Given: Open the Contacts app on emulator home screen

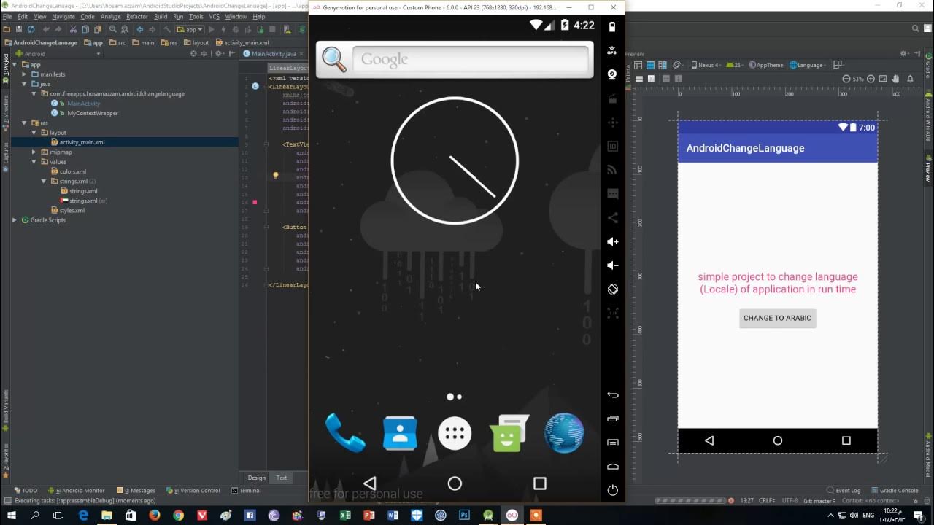Looking at the screenshot, I should pyautogui.click(x=400, y=433).
